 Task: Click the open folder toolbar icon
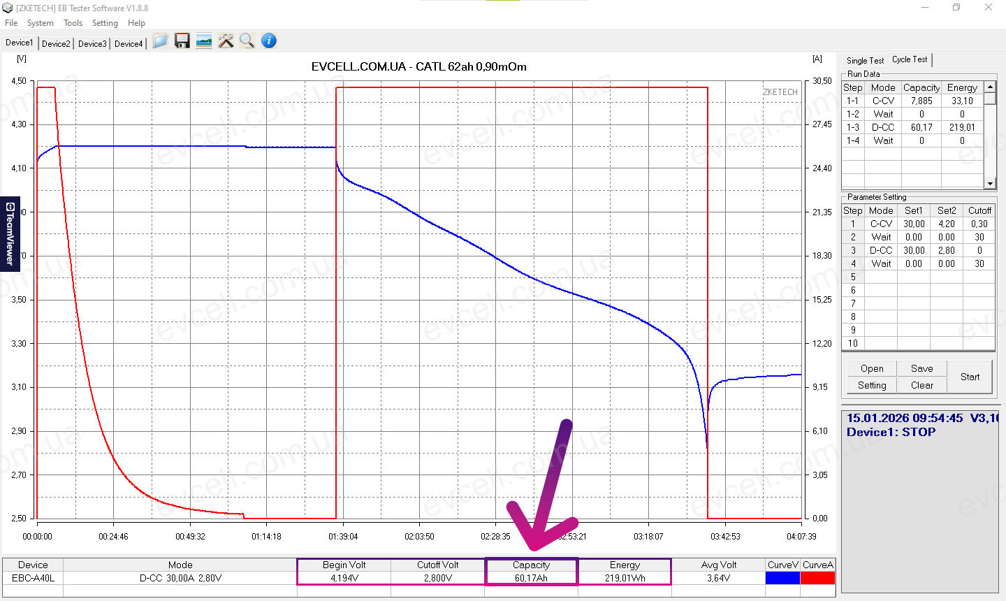pyautogui.click(x=160, y=41)
